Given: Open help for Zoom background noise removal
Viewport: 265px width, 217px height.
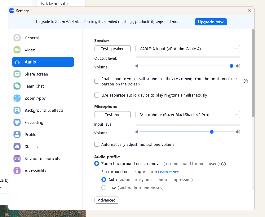Looking at the screenshot, I should [223, 164].
